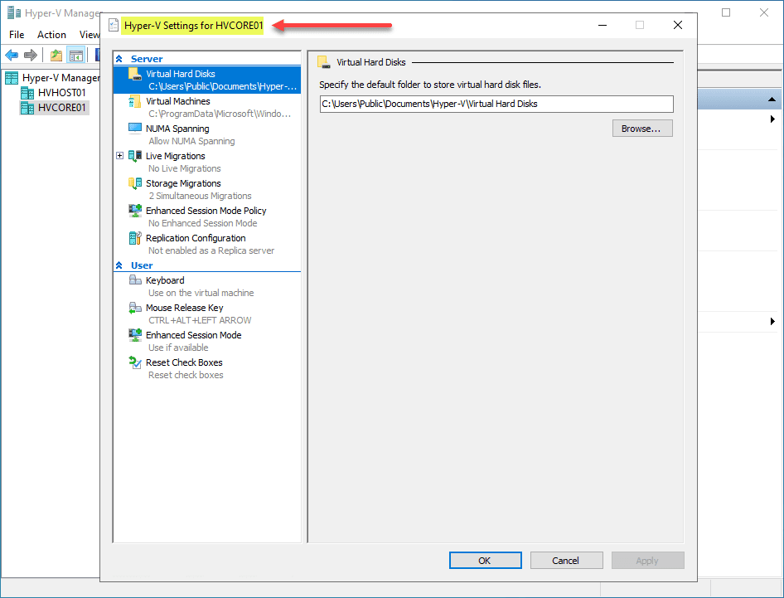Collapse the Server section chevron
The image size is (784, 598).
click(x=119, y=59)
